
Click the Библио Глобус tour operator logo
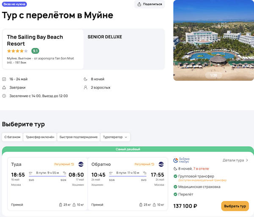coord(182,161)
